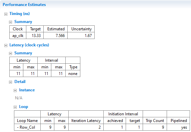Image resolution: width=191 pixels, height=132 pixels.
Task: Click the Estimated column header
Action: [55, 29]
